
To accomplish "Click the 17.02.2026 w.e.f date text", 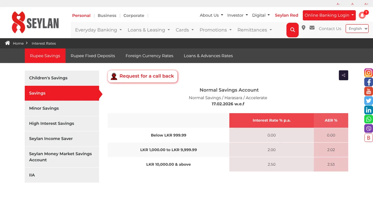I will point(228,104).
